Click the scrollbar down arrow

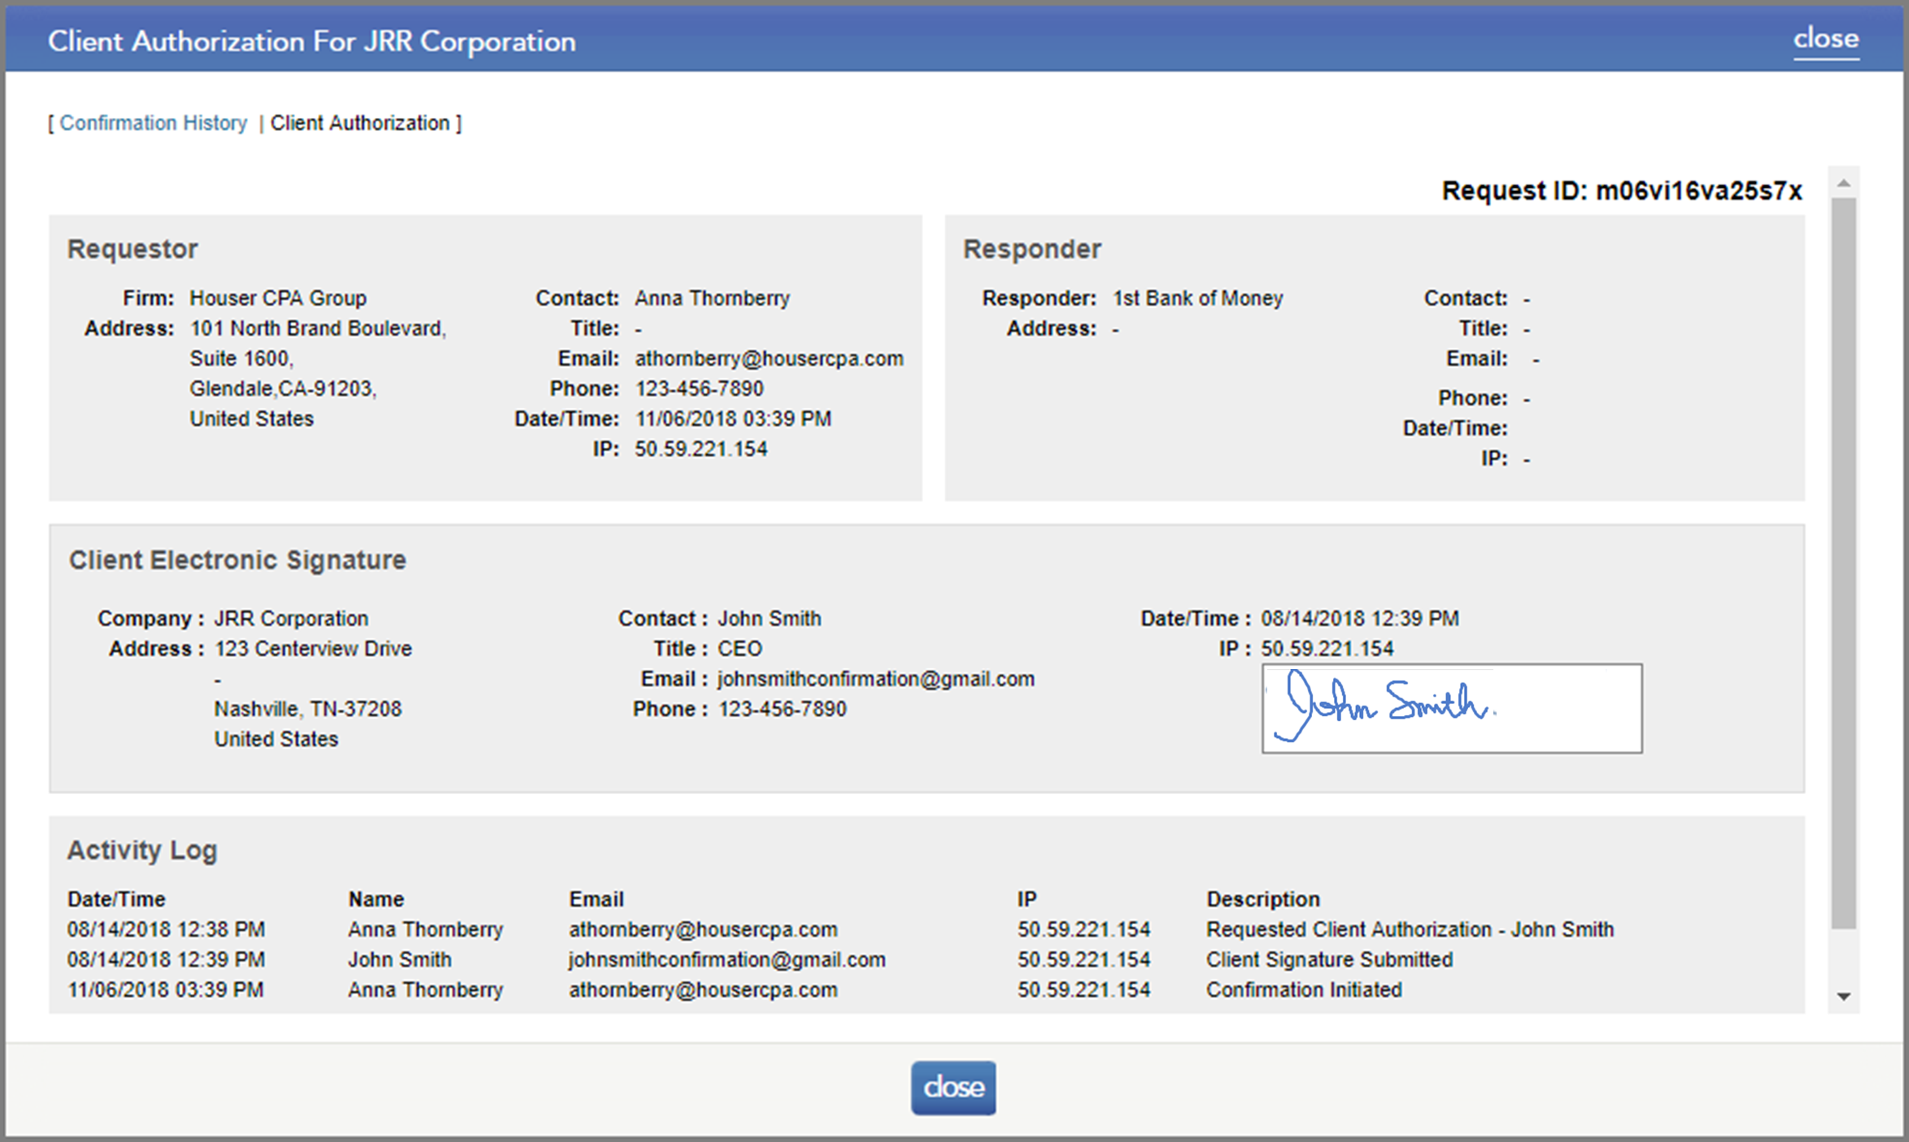click(x=1843, y=997)
